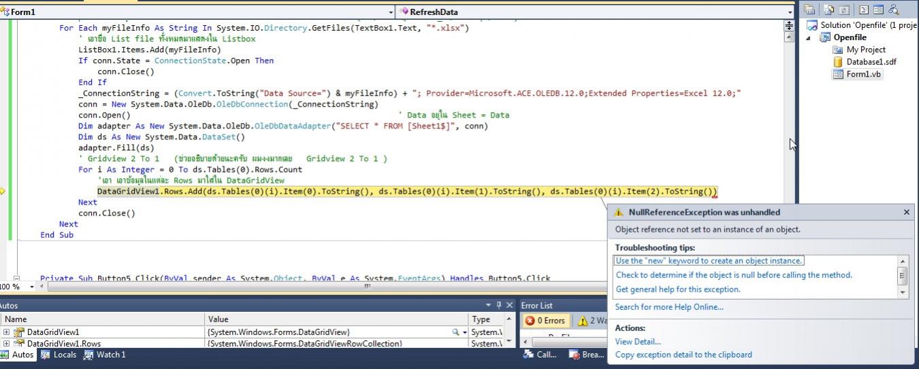The width and height of the screenshot is (919, 369).
Task: Click the Form1.vb file icon
Action: point(838,74)
